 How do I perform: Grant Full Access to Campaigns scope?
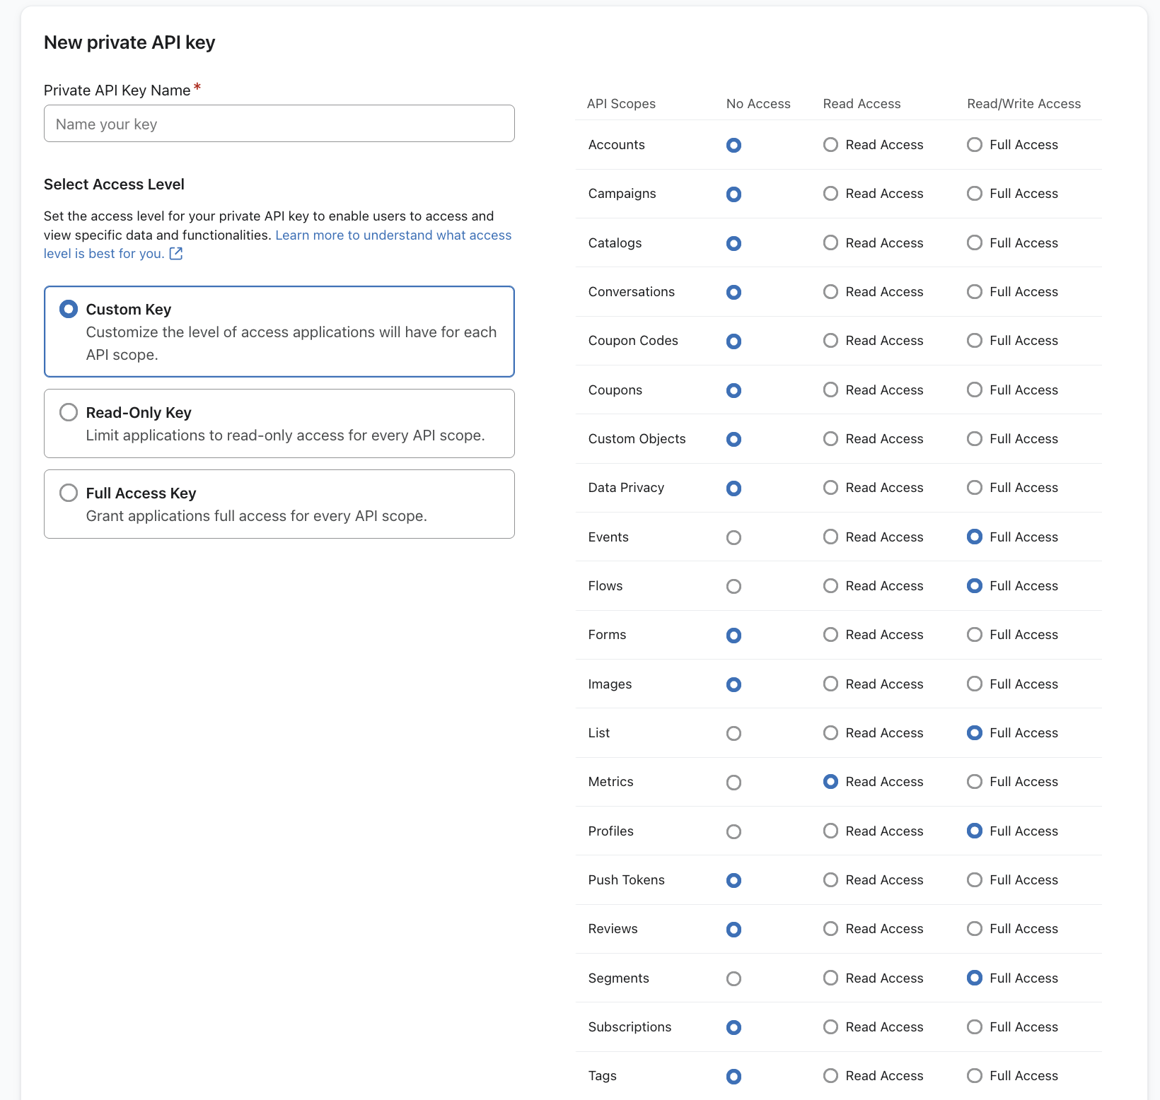[x=974, y=194]
